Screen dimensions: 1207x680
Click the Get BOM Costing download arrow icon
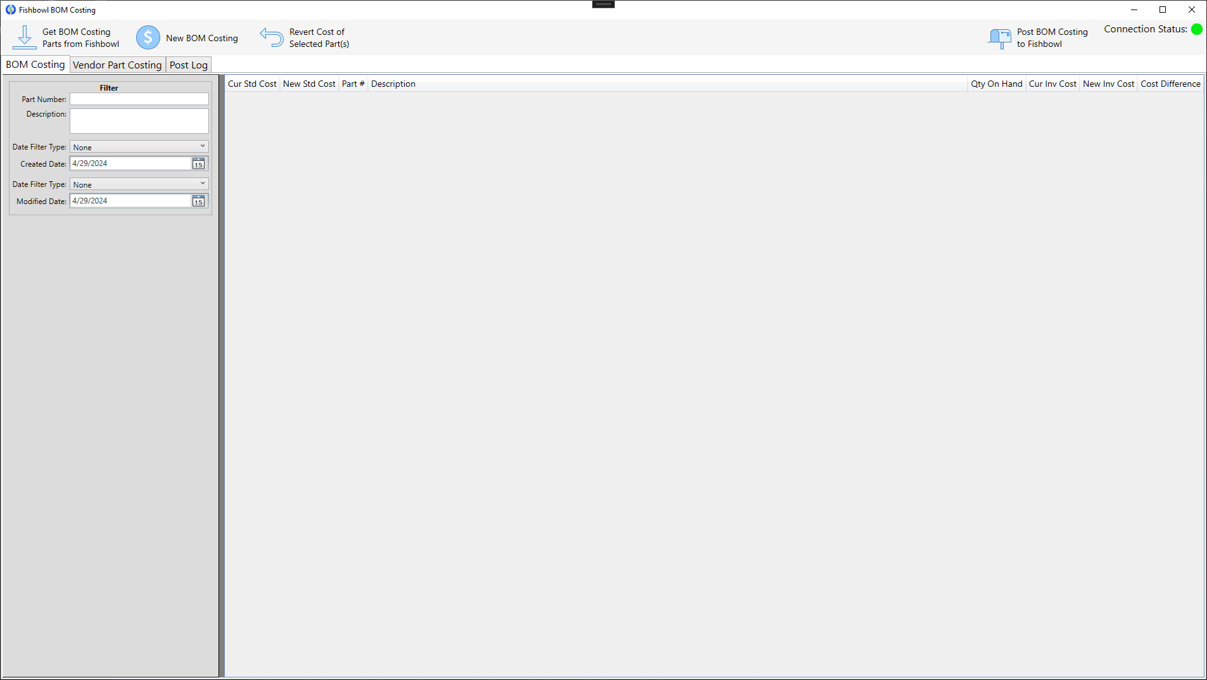(x=24, y=37)
